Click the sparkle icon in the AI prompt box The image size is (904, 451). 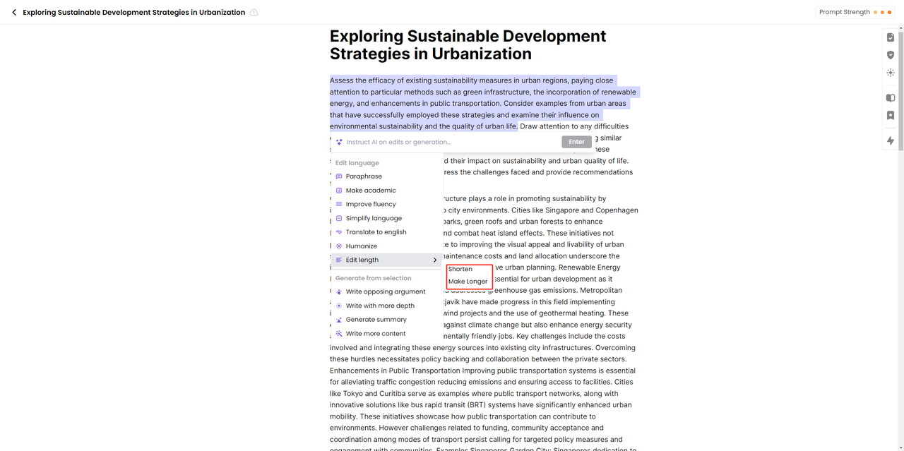[339, 142]
